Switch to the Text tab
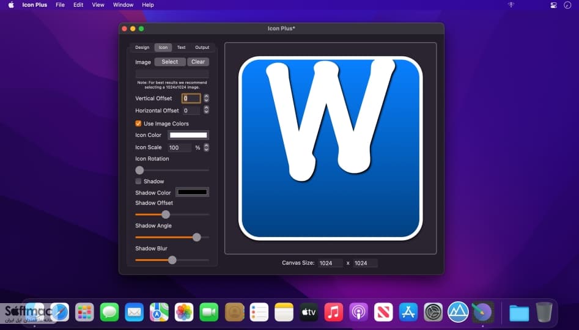579x330 pixels. click(x=182, y=47)
